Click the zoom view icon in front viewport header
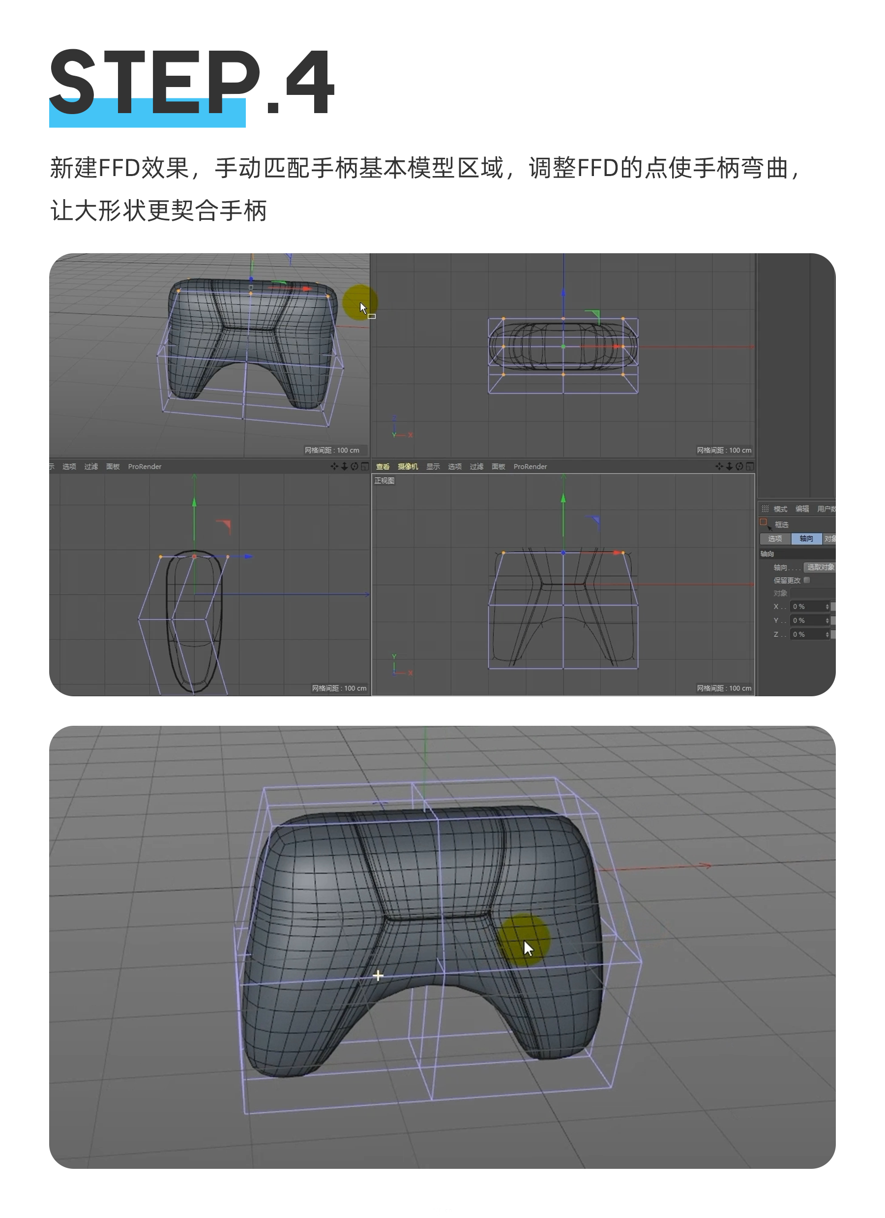 (x=729, y=466)
